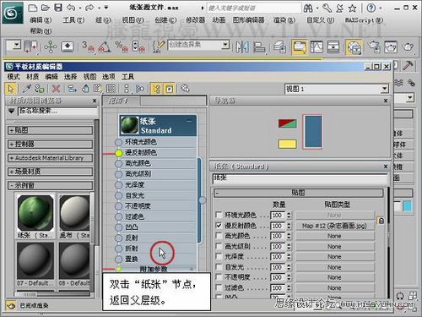Select the 纸张 sample sphere thumbnail

[35, 213]
